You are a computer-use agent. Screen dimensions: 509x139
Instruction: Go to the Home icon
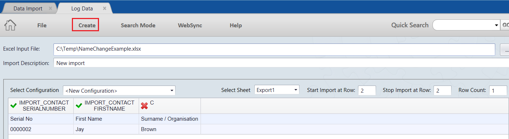tap(10, 25)
